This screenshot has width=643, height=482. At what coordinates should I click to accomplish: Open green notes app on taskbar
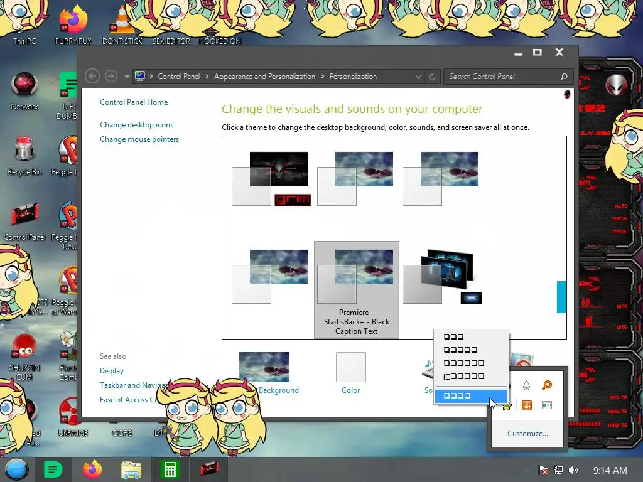coord(53,469)
